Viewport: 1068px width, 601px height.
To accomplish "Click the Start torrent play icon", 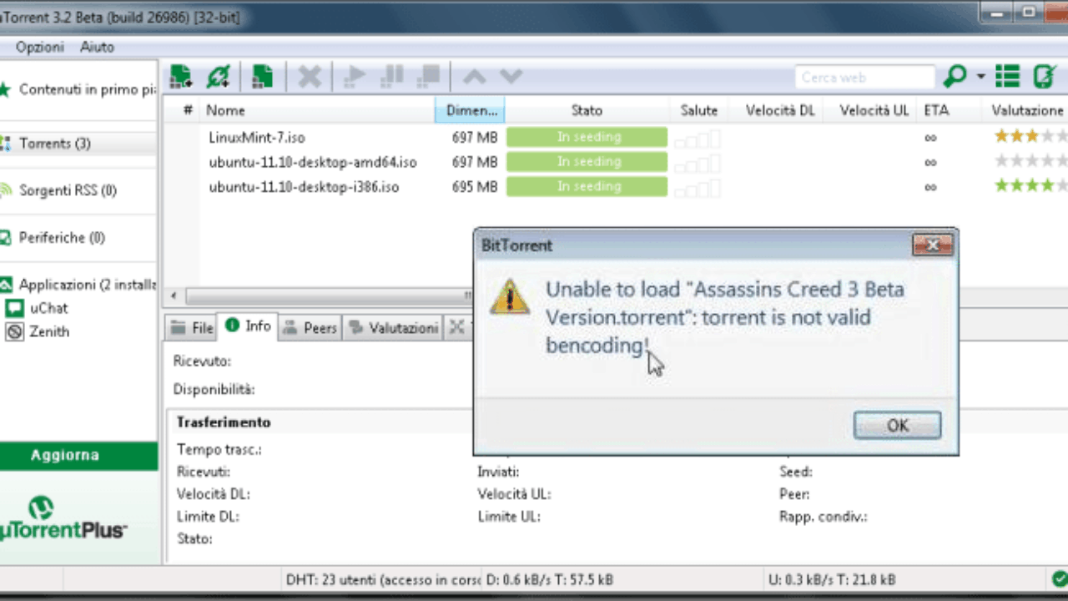I will (x=355, y=77).
